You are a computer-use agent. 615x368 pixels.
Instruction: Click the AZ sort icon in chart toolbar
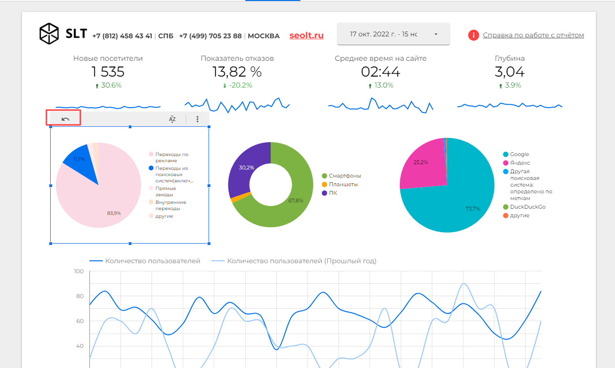[172, 119]
